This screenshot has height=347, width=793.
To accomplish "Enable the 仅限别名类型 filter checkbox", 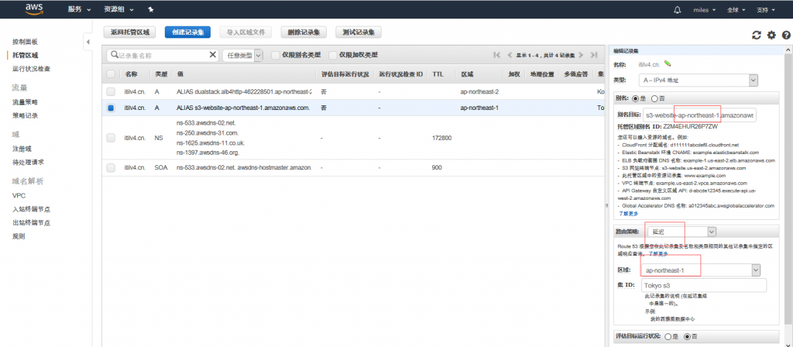I will [x=276, y=55].
